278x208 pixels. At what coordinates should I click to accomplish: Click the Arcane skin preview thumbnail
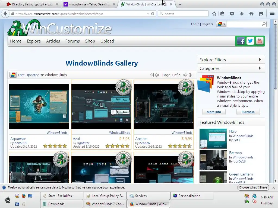pyautogui.click(x=164, y=106)
